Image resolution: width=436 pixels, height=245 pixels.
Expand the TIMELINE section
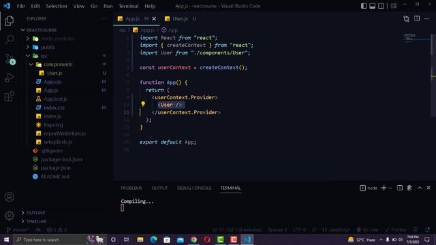pyautogui.click(x=22, y=221)
